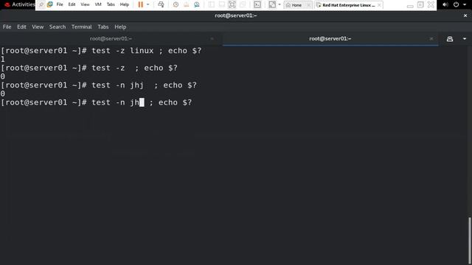Expand the terminal tab list dropdown
This screenshot has height=265, width=472.
pos(465,39)
